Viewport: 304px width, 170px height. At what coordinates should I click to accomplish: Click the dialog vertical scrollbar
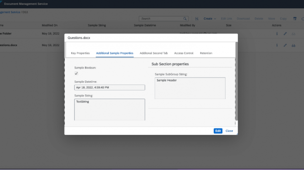pyautogui.click(x=237, y=81)
